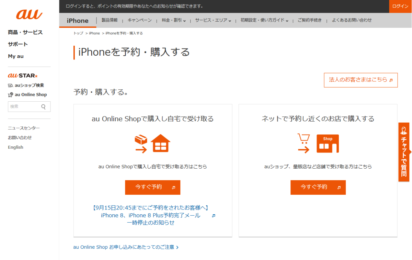Click the iPhone breadcrumb link
The height and width of the screenshot is (260, 412).
click(94, 33)
